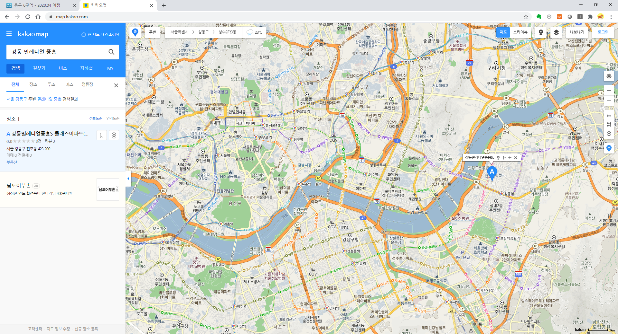Select the distance measuring ruler tool

pos(609,115)
